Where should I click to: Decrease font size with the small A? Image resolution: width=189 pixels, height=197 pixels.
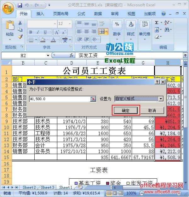[63, 33]
